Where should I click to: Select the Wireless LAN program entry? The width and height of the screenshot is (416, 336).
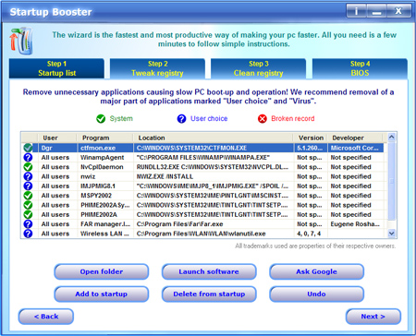(x=105, y=234)
